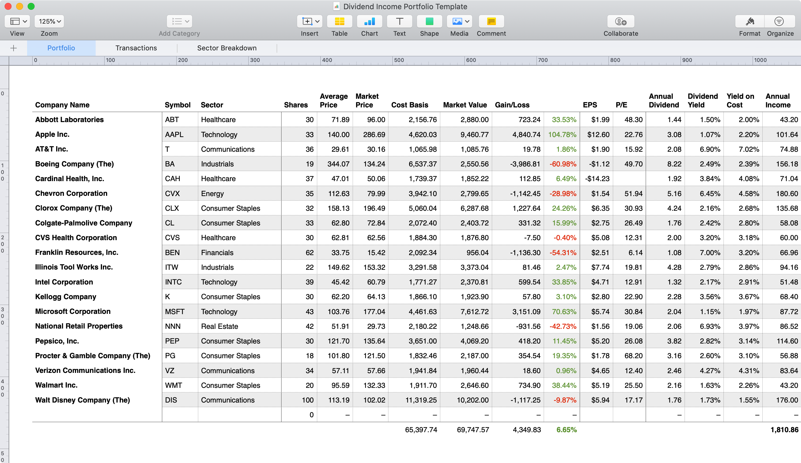Select the Verizon Communications Inc. cell
The height and width of the screenshot is (463, 801).
pos(97,370)
